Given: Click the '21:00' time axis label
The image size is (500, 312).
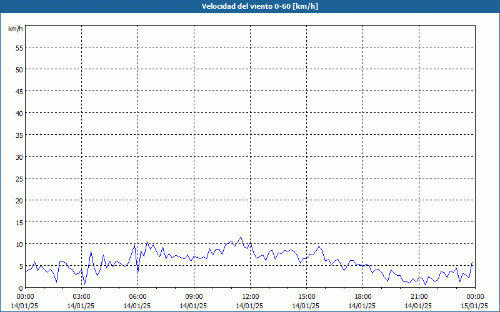Looking at the screenshot, I should pyautogui.click(x=419, y=297).
